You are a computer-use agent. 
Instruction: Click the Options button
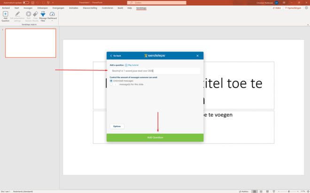point(117,126)
